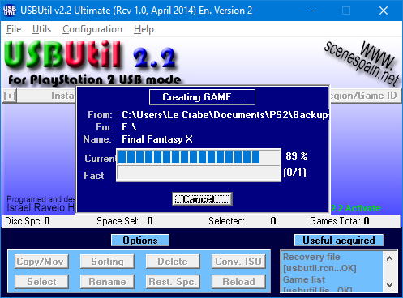Minimize the USBUtil window

pyautogui.click(x=310, y=11)
